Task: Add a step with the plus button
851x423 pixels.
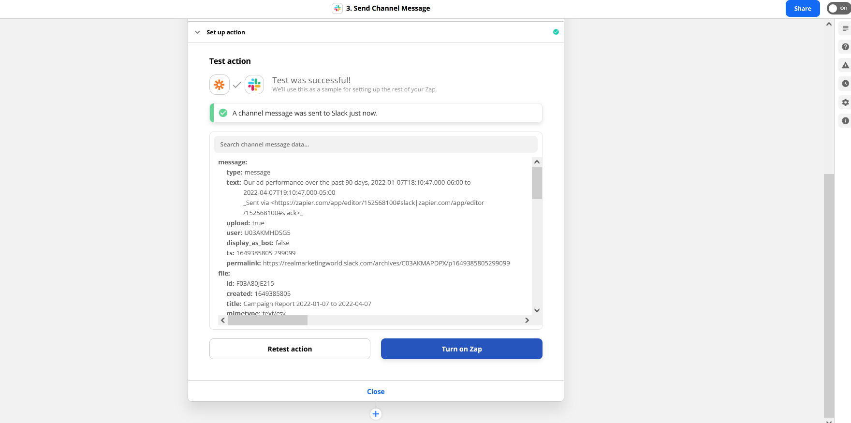Action: coord(376,414)
